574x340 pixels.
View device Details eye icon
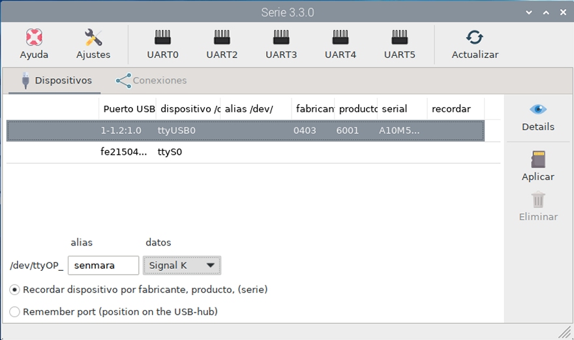pos(538,109)
